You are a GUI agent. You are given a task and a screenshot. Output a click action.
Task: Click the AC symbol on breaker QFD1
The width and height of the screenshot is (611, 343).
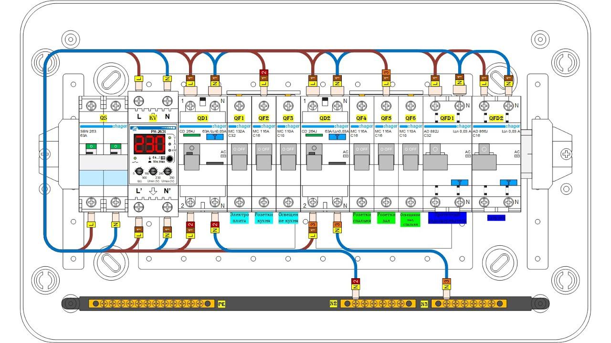point(467,153)
